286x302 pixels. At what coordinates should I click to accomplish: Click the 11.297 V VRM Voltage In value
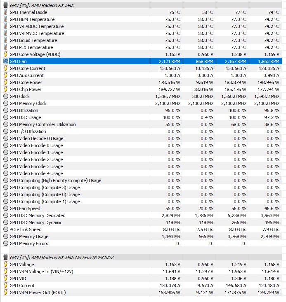pyautogui.click(x=204, y=272)
